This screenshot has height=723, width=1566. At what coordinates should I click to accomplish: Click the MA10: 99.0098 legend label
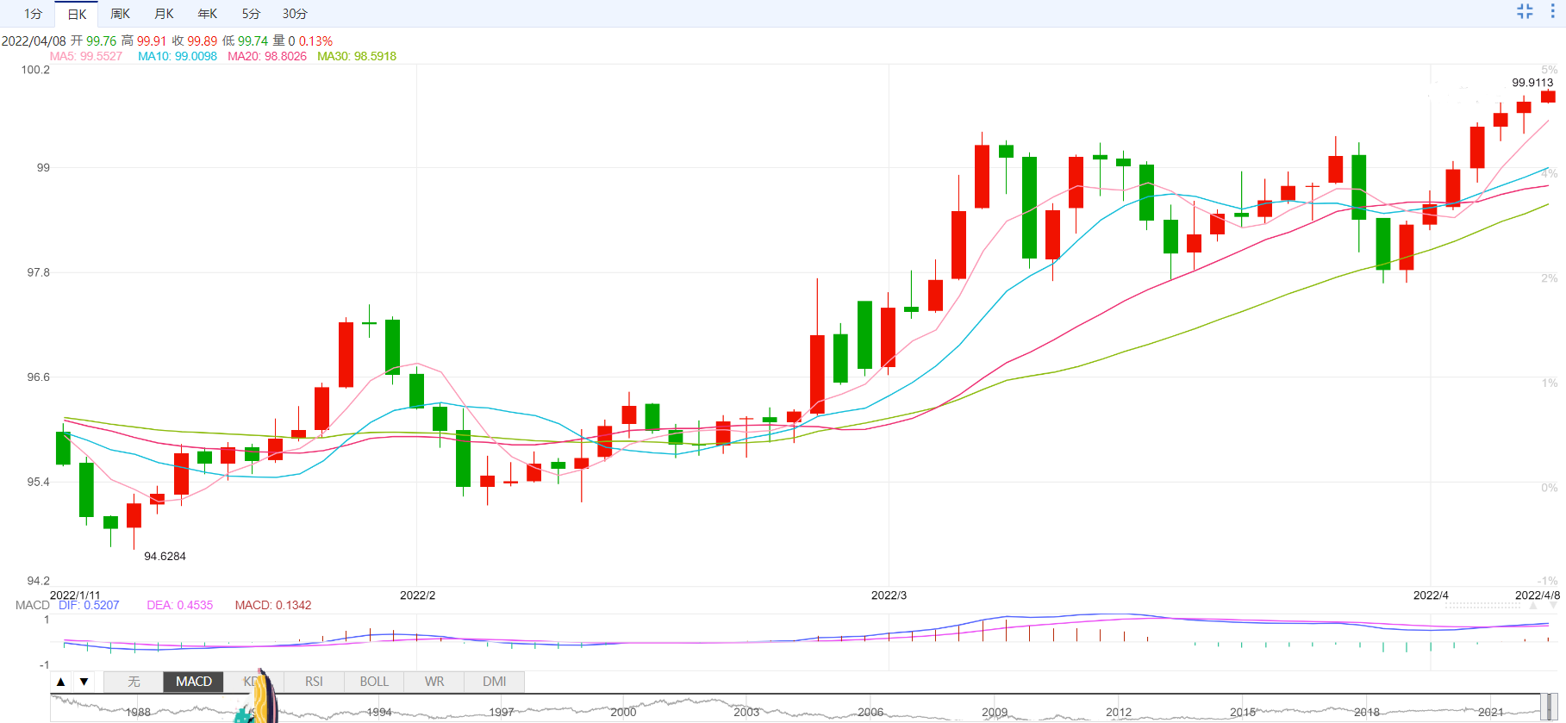[x=178, y=56]
